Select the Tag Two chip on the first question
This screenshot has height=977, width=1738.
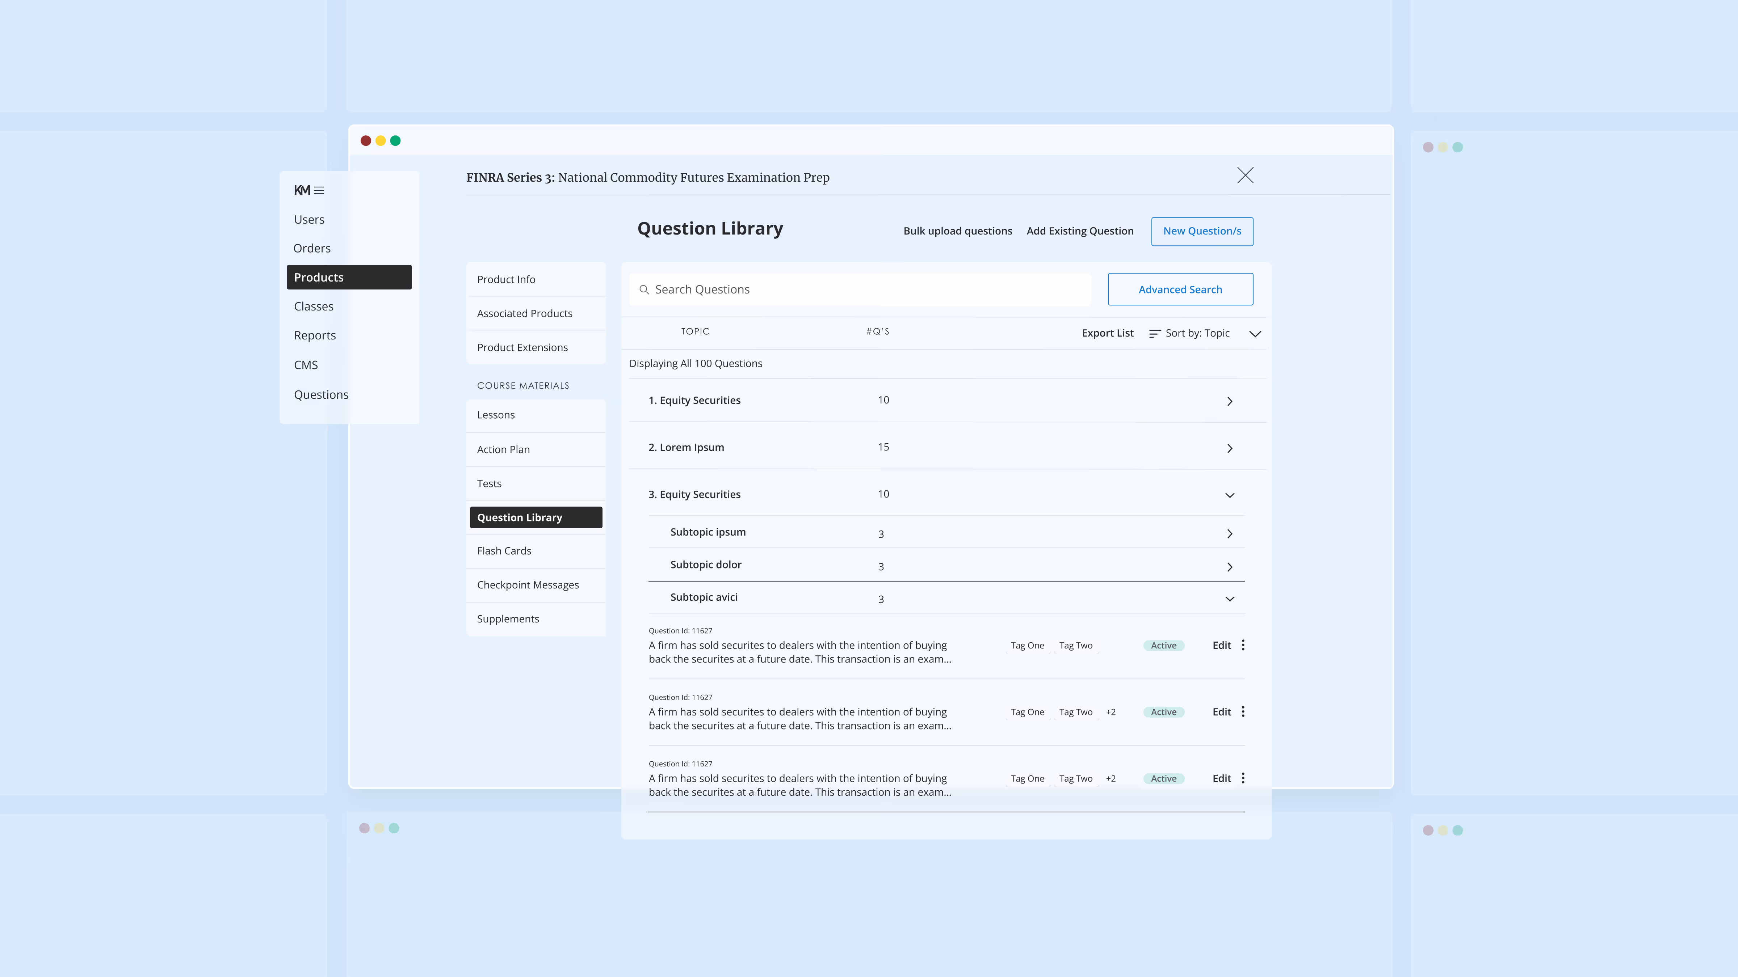tap(1076, 645)
